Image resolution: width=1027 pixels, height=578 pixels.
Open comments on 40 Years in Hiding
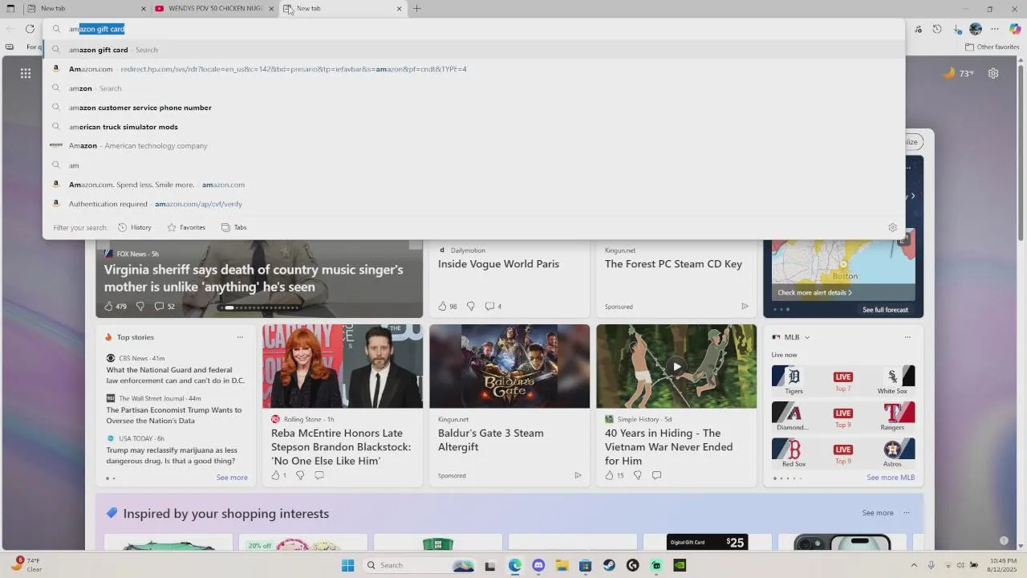tap(656, 475)
